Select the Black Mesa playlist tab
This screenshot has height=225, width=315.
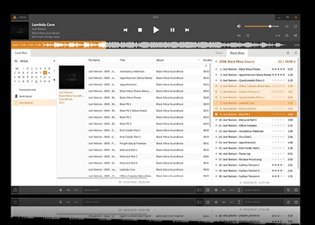click(x=237, y=53)
